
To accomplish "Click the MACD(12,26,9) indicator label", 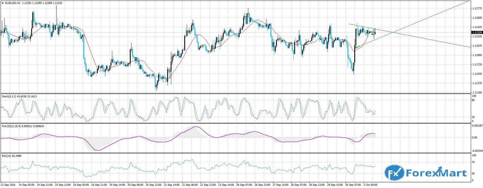I will (11, 126).
